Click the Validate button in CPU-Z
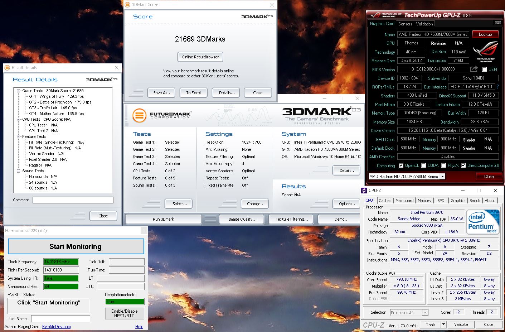Image resolution: width=505 pixels, height=332 pixels. 461,324
